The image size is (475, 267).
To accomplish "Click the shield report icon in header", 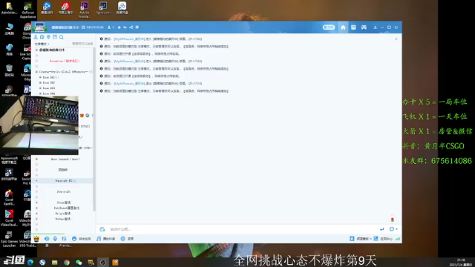I will click(x=137, y=27).
